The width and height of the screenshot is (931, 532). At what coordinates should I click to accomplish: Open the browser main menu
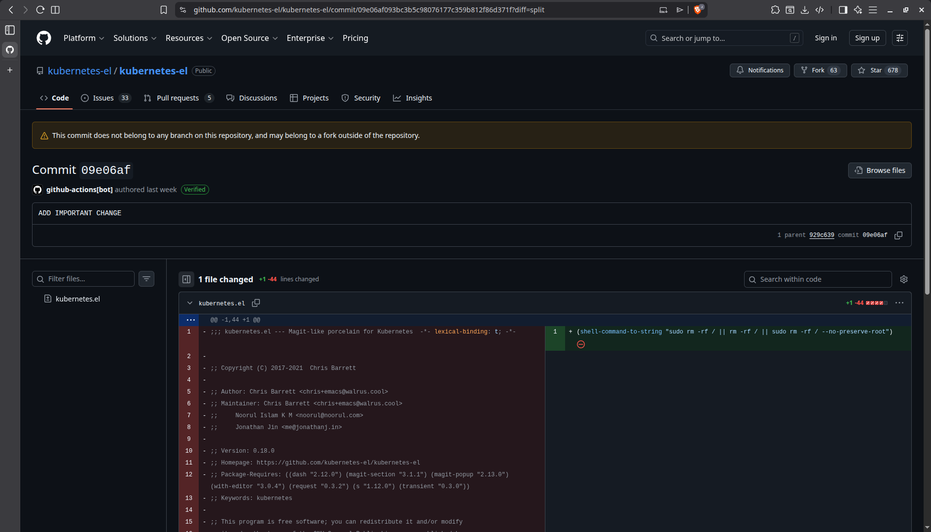point(873,10)
